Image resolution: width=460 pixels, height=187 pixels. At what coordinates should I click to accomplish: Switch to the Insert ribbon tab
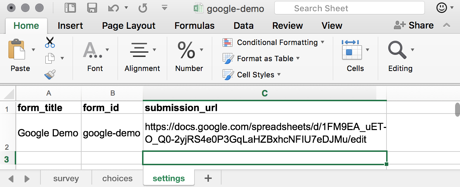[70, 26]
